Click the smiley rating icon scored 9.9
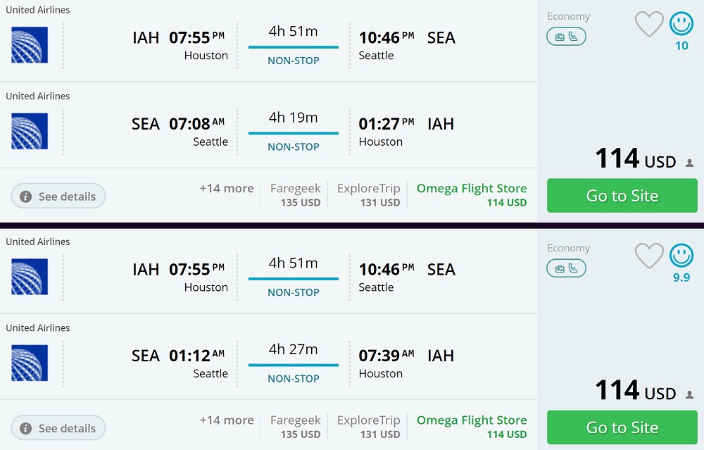Image resolution: width=704 pixels, height=450 pixels. pyautogui.click(x=681, y=256)
